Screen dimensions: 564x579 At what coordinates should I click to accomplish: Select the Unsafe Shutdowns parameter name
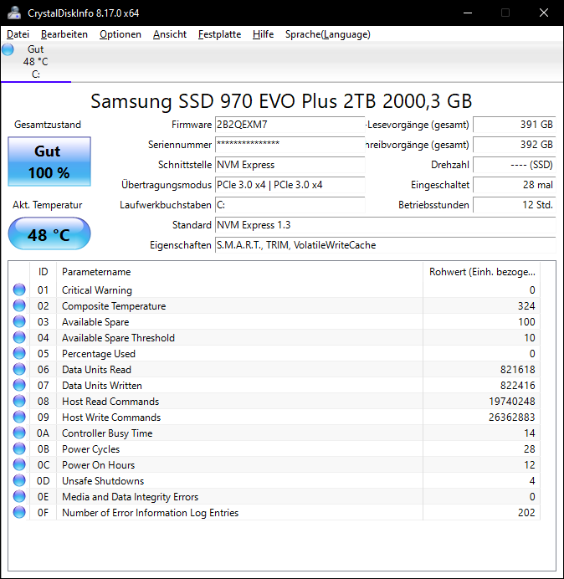[x=103, y=481]
